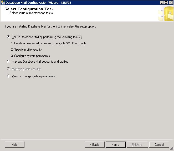
Task: Click the yellow database mail graphic in header
Action: (166, 13)
